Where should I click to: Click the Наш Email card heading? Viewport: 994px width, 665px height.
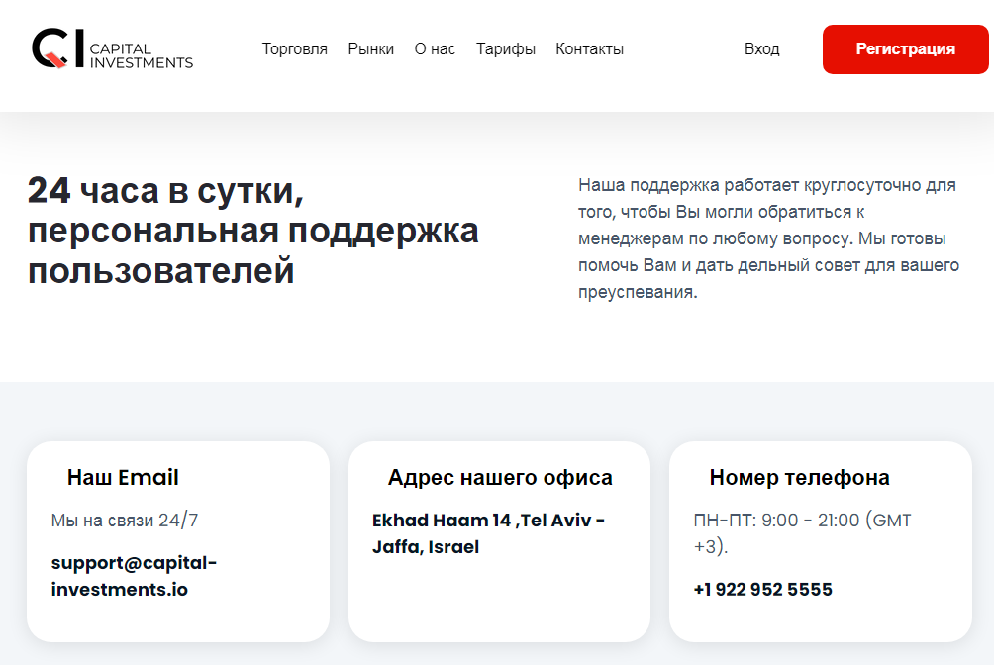pos(123,477)
